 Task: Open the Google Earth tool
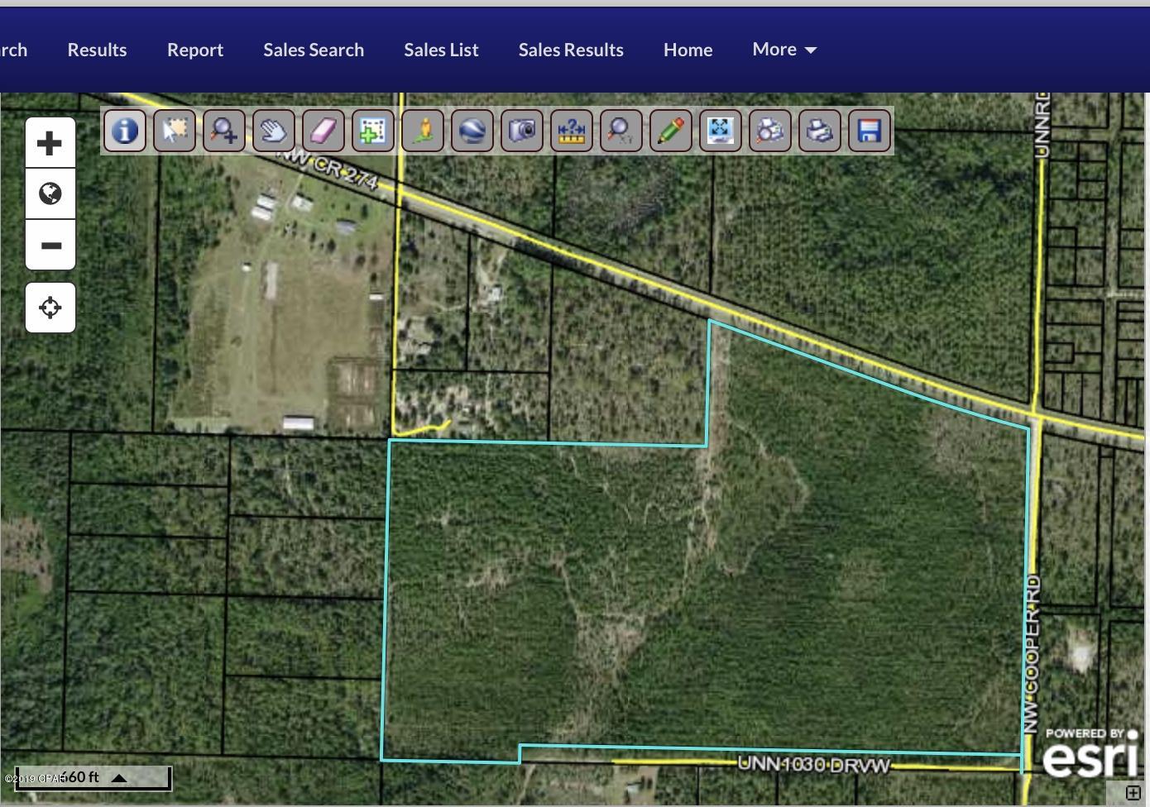point(472,131)
